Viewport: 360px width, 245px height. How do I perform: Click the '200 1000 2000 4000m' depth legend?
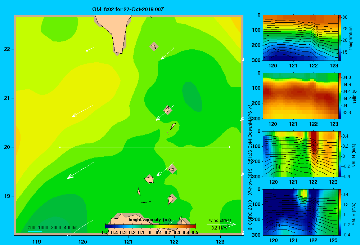[x=52, y=228]
